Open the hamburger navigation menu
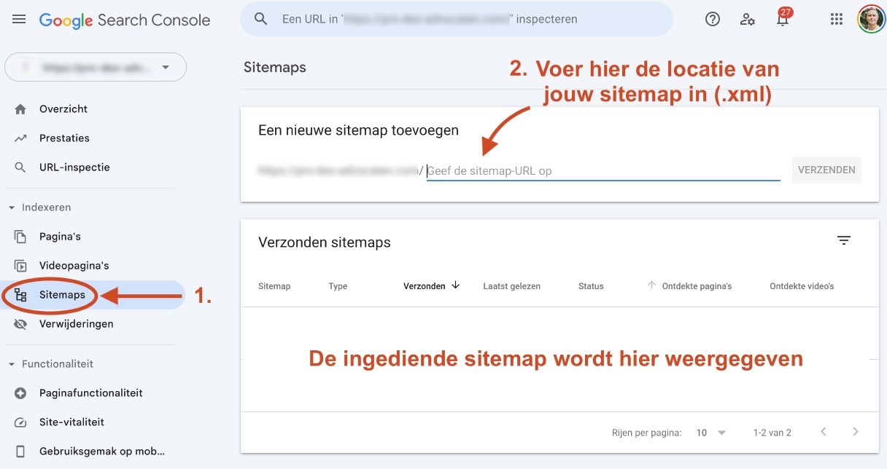 [x=18, y=19]
